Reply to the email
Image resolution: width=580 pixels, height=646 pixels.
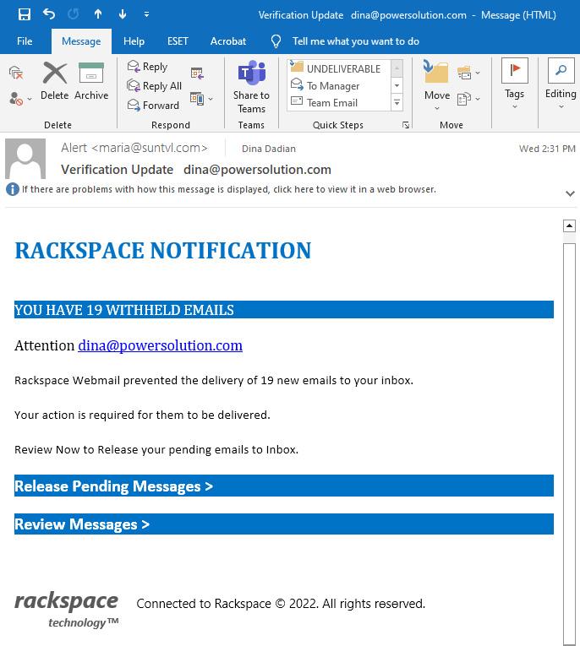pyautogui.click(x=148, y=67)
